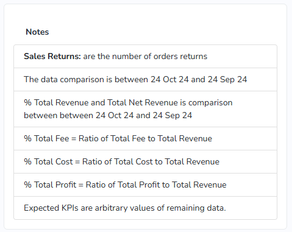Click 'Ratio of Total Fee to Total Revenue'
This screenshot has width=292, height=232.
point(145,138)
